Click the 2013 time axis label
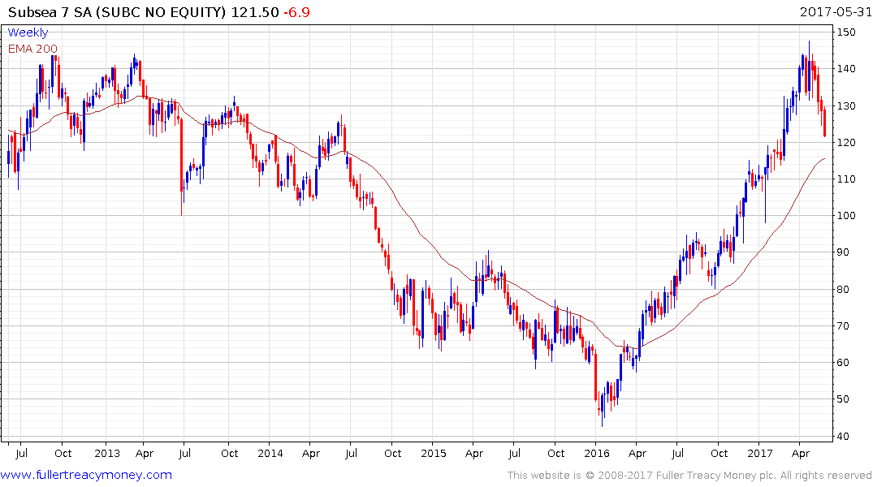 pyautogui.click(x=107, y=453)
